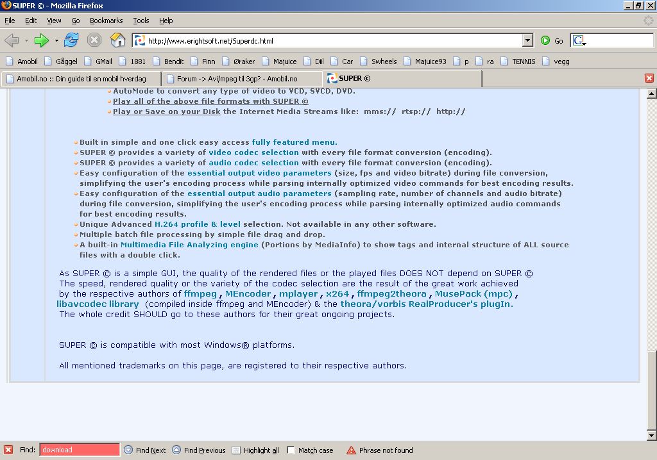Image resolution: width=657 pixels, height=460 pixels.
Task: Toggle Highlight all
Action: [x=255, y=450]
